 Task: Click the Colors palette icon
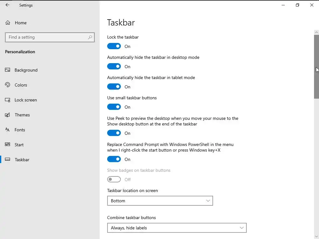(x=8, y=85)
